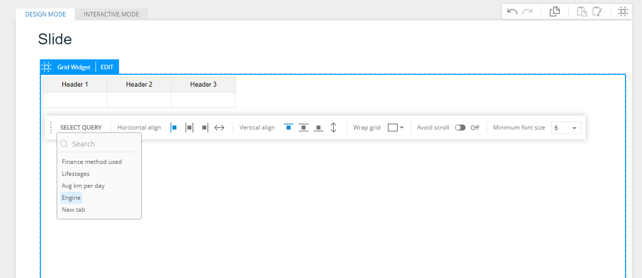Select horizontal align center icon
The image size is (642, 278).
coord(189,128)
